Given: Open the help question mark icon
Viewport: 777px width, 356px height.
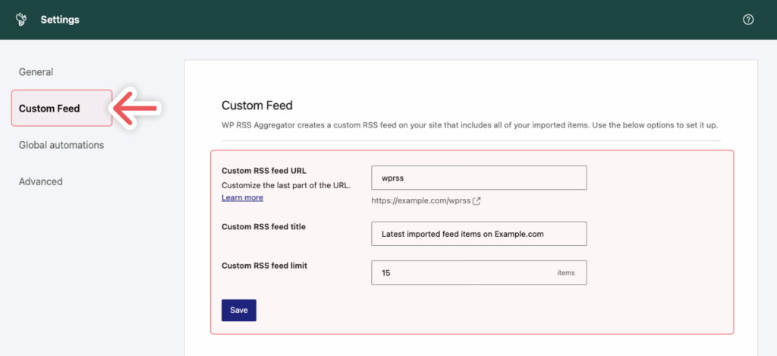Looking at the screenshot, I should [748, 20].
